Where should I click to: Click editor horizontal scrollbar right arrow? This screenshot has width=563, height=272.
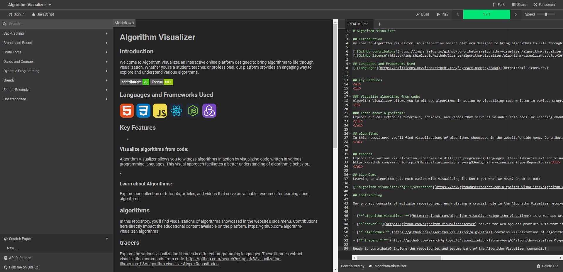560,258
